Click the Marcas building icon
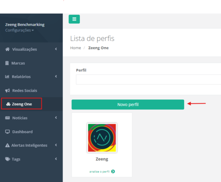This screenshot has width=221, height=182. click(x=7, y=63)
